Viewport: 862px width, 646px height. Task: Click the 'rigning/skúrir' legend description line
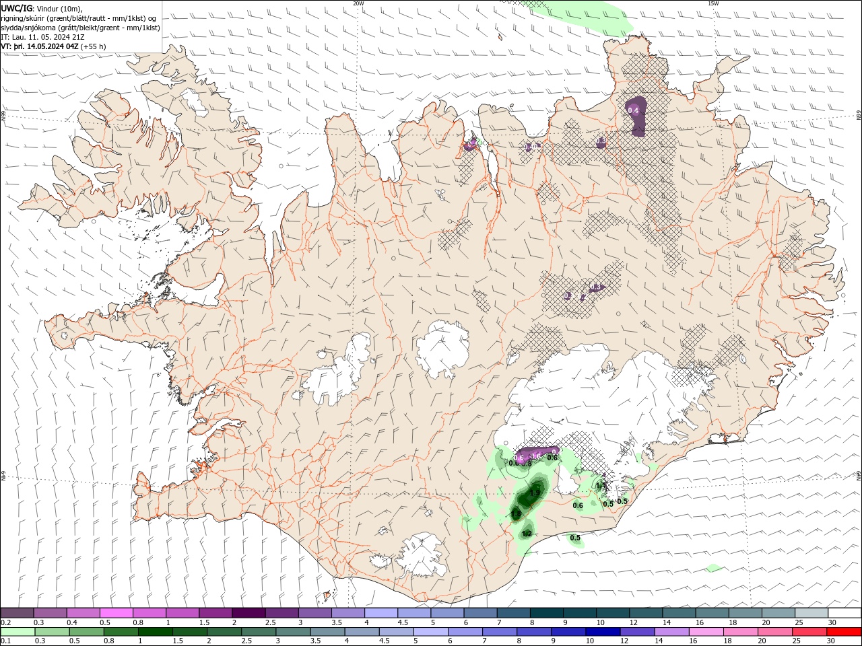pyautogui.click(x=79, y=18)
